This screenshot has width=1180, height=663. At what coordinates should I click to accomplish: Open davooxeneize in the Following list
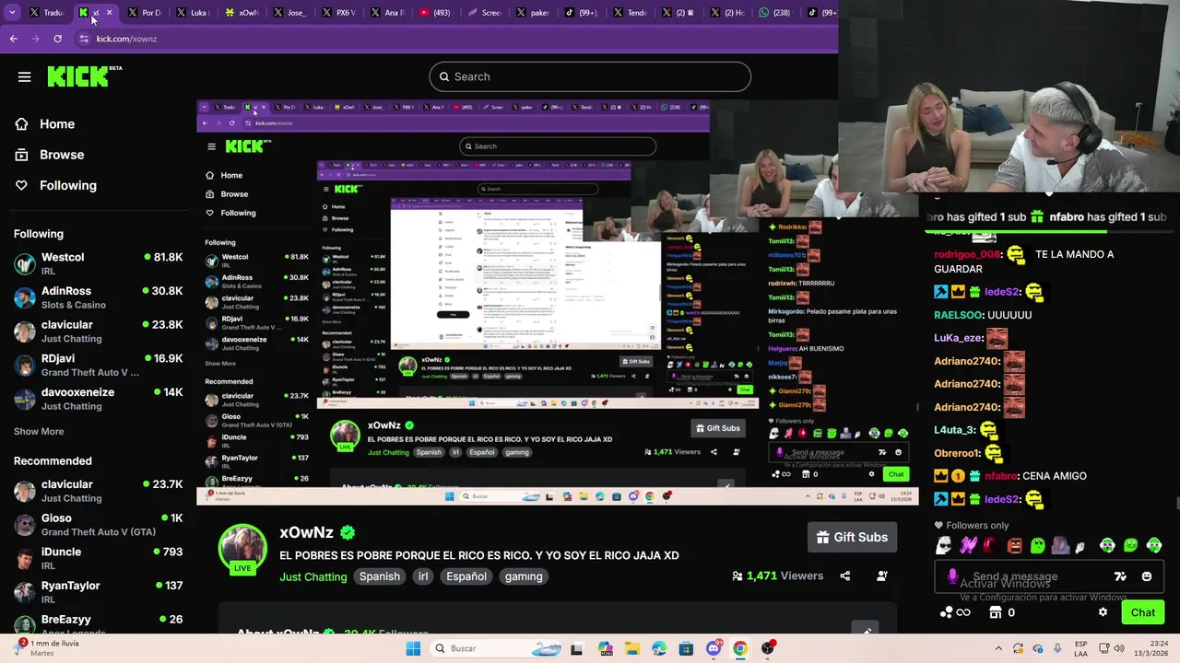[98, 399]
